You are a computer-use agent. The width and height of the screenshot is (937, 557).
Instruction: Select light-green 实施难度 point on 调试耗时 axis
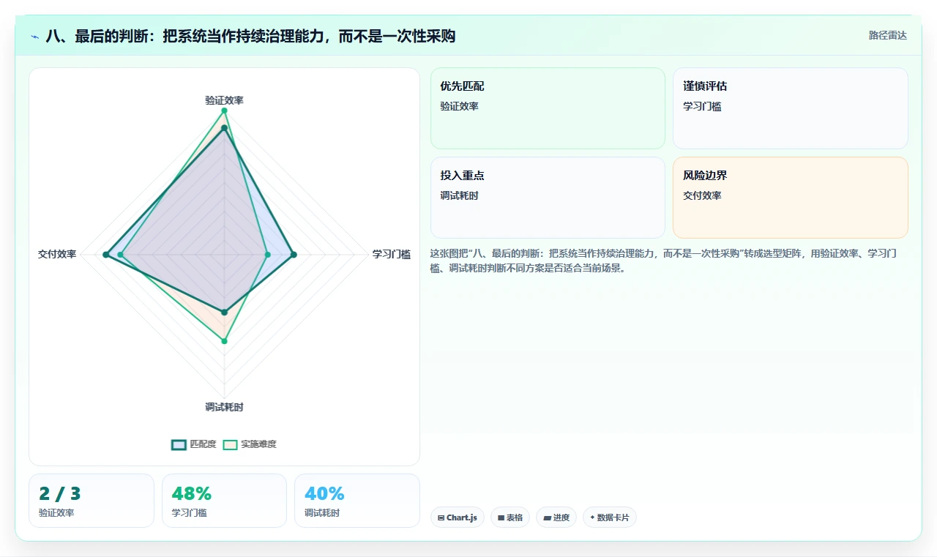(224, 341)
